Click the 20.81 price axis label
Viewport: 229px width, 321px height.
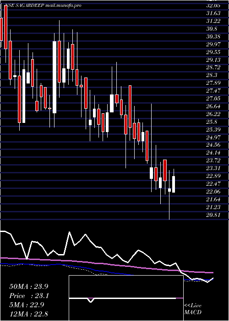click(213, 215)
